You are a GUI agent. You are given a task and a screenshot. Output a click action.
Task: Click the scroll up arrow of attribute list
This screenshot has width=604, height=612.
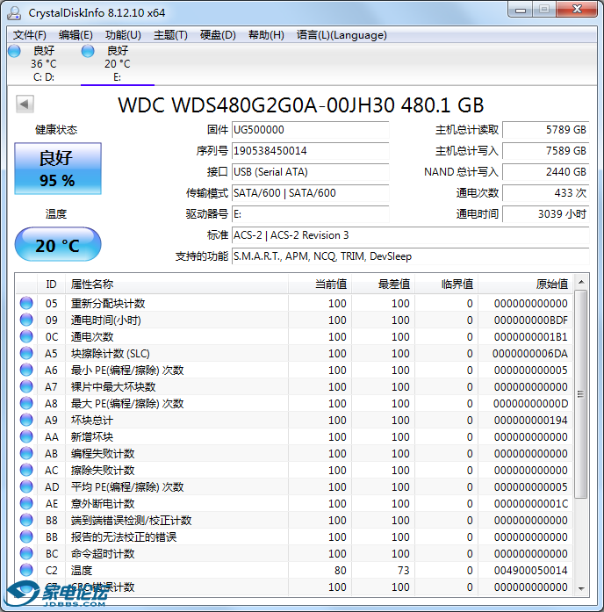tap(581, 282)
